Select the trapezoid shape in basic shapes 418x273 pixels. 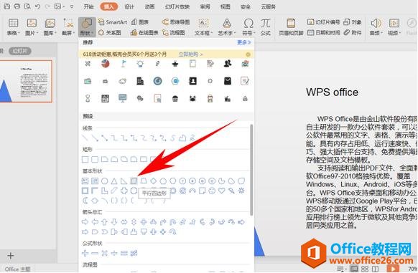(x=144, y=181)
